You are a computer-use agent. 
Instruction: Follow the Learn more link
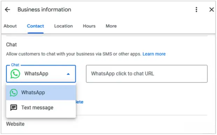pos(154,54)
